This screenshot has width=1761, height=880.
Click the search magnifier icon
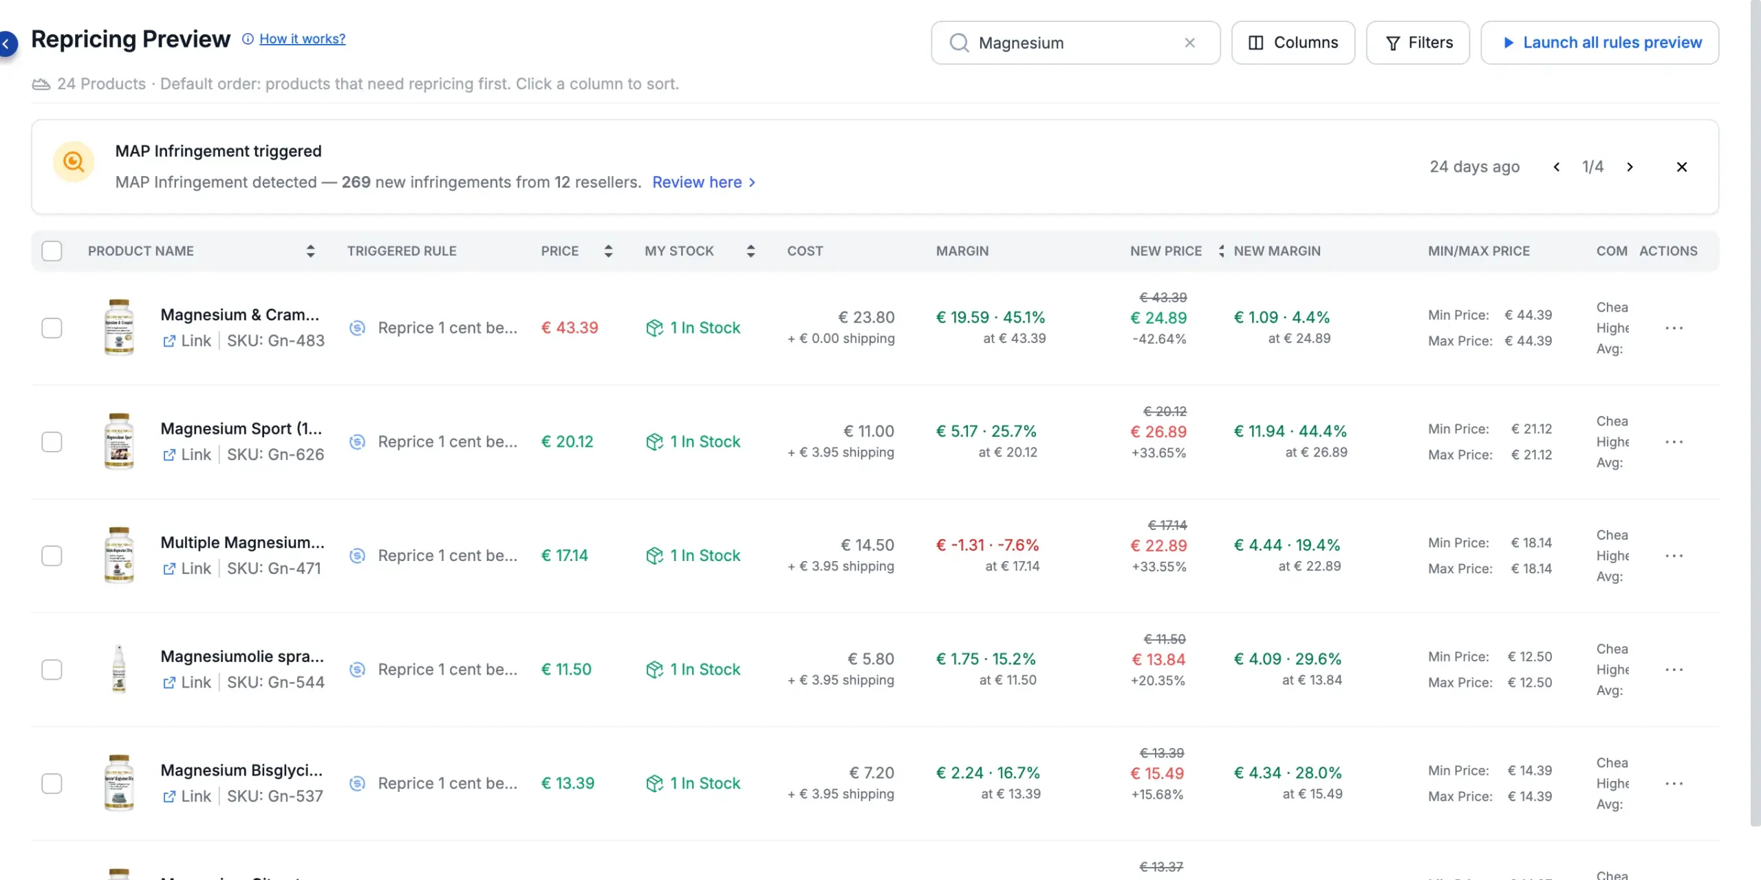(x=959, y=43)
